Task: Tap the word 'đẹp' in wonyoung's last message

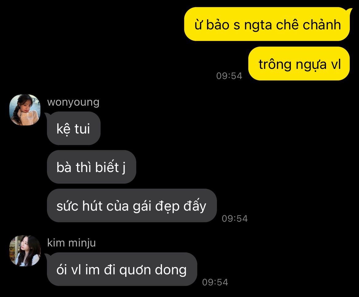Action: [x=167, y=206]
